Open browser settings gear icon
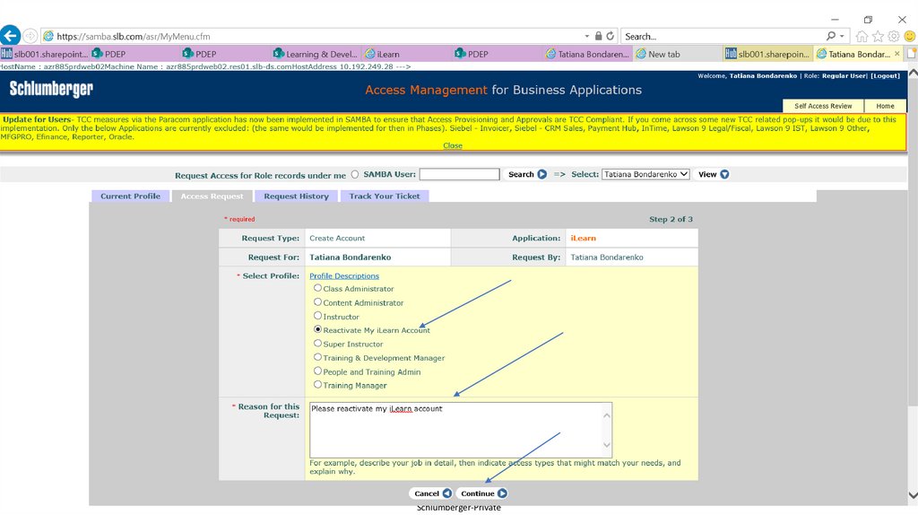Viewport: 918px width, 515px height. pyautogui.click(x=894, y=36)
